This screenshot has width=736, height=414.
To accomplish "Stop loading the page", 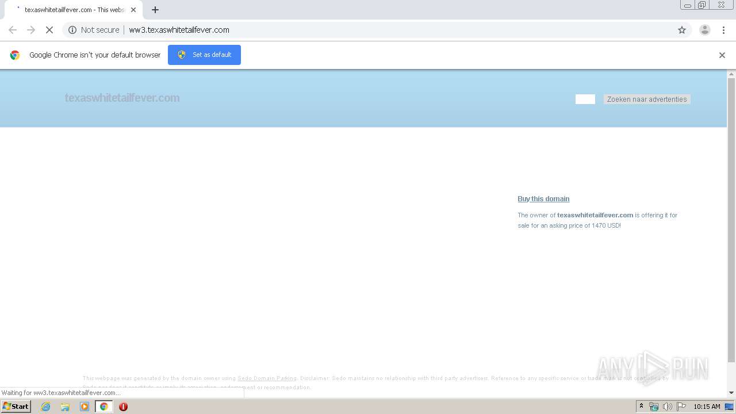I will pos(49,30).
